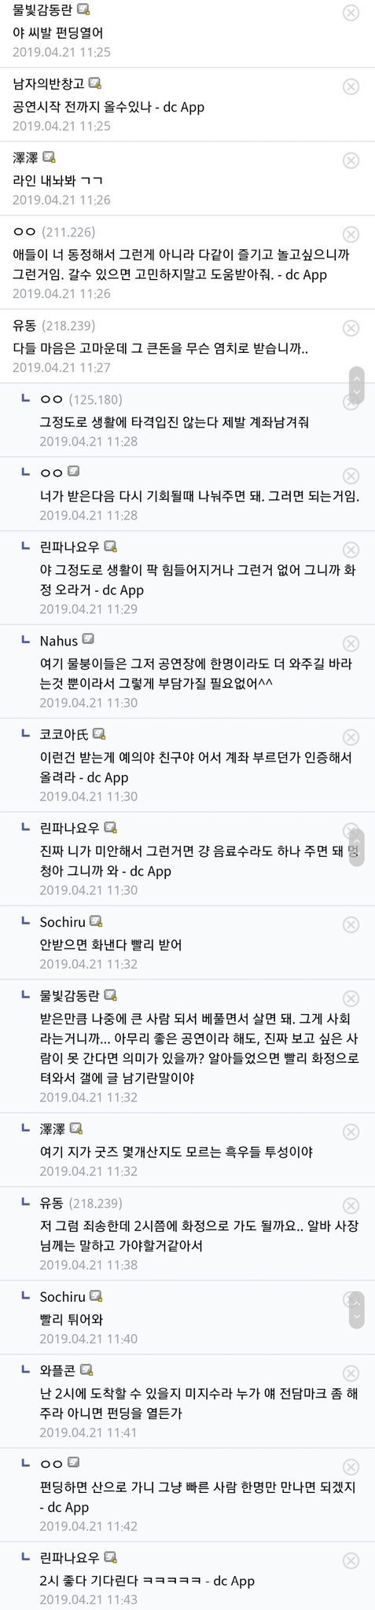Click X icon on last 린파나요우 reply at 11:43
Viewport: 375px width, 1610px height.
coord(351,1560)
